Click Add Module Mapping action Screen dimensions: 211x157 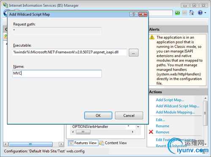pos(175,112)
